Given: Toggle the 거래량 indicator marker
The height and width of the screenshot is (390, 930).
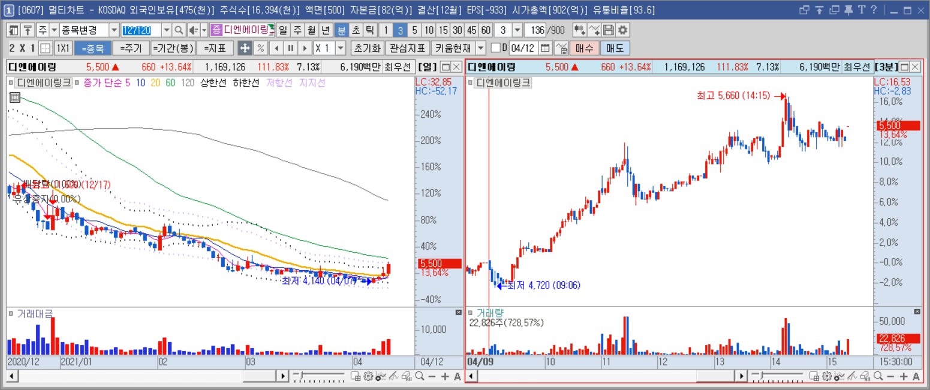Looking at the screenshot, I should (470, 313).
